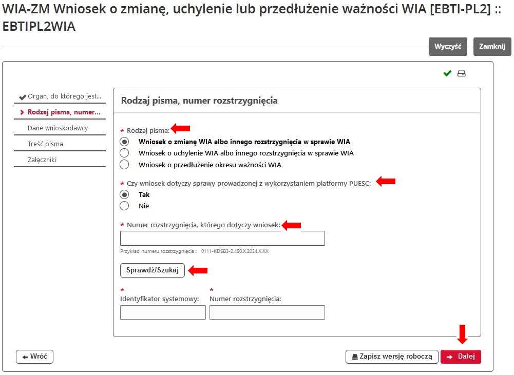Screen dimensions: 514x375
Task: Save draft with Zapisz wersję roboczą
Action: tap(392, 357)
